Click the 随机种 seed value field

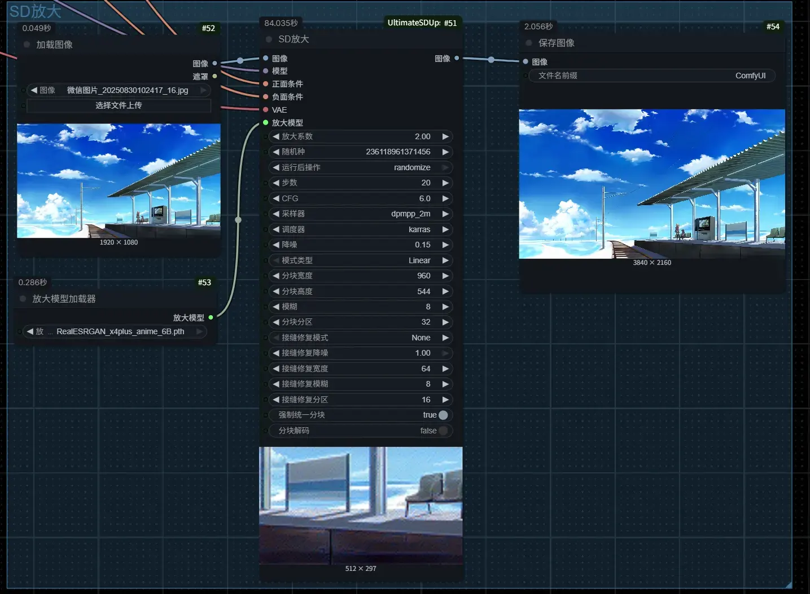pos(361,152)
